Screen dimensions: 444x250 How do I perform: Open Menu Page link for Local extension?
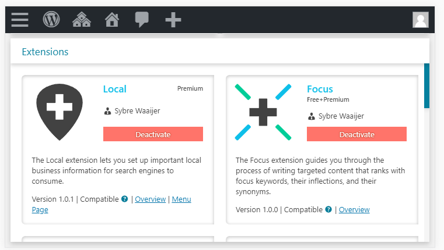(x=111, y=204)
